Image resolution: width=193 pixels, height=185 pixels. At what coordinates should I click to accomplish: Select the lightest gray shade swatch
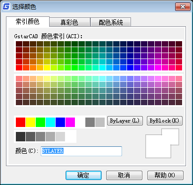[x=60, y=136]
